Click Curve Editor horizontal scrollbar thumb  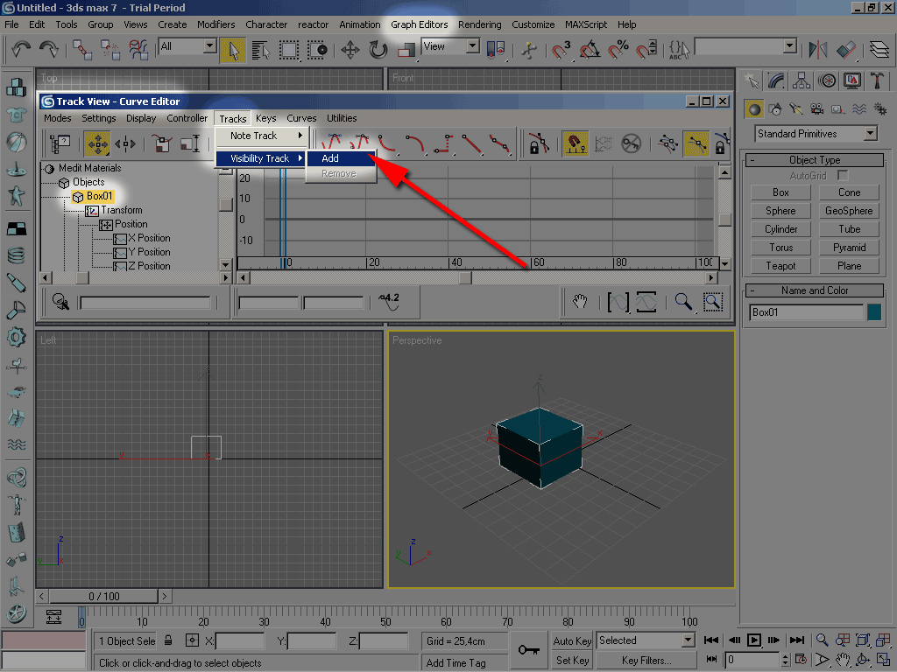click(x=464, y=277)
